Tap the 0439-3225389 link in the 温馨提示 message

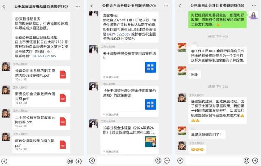point(118,34)
